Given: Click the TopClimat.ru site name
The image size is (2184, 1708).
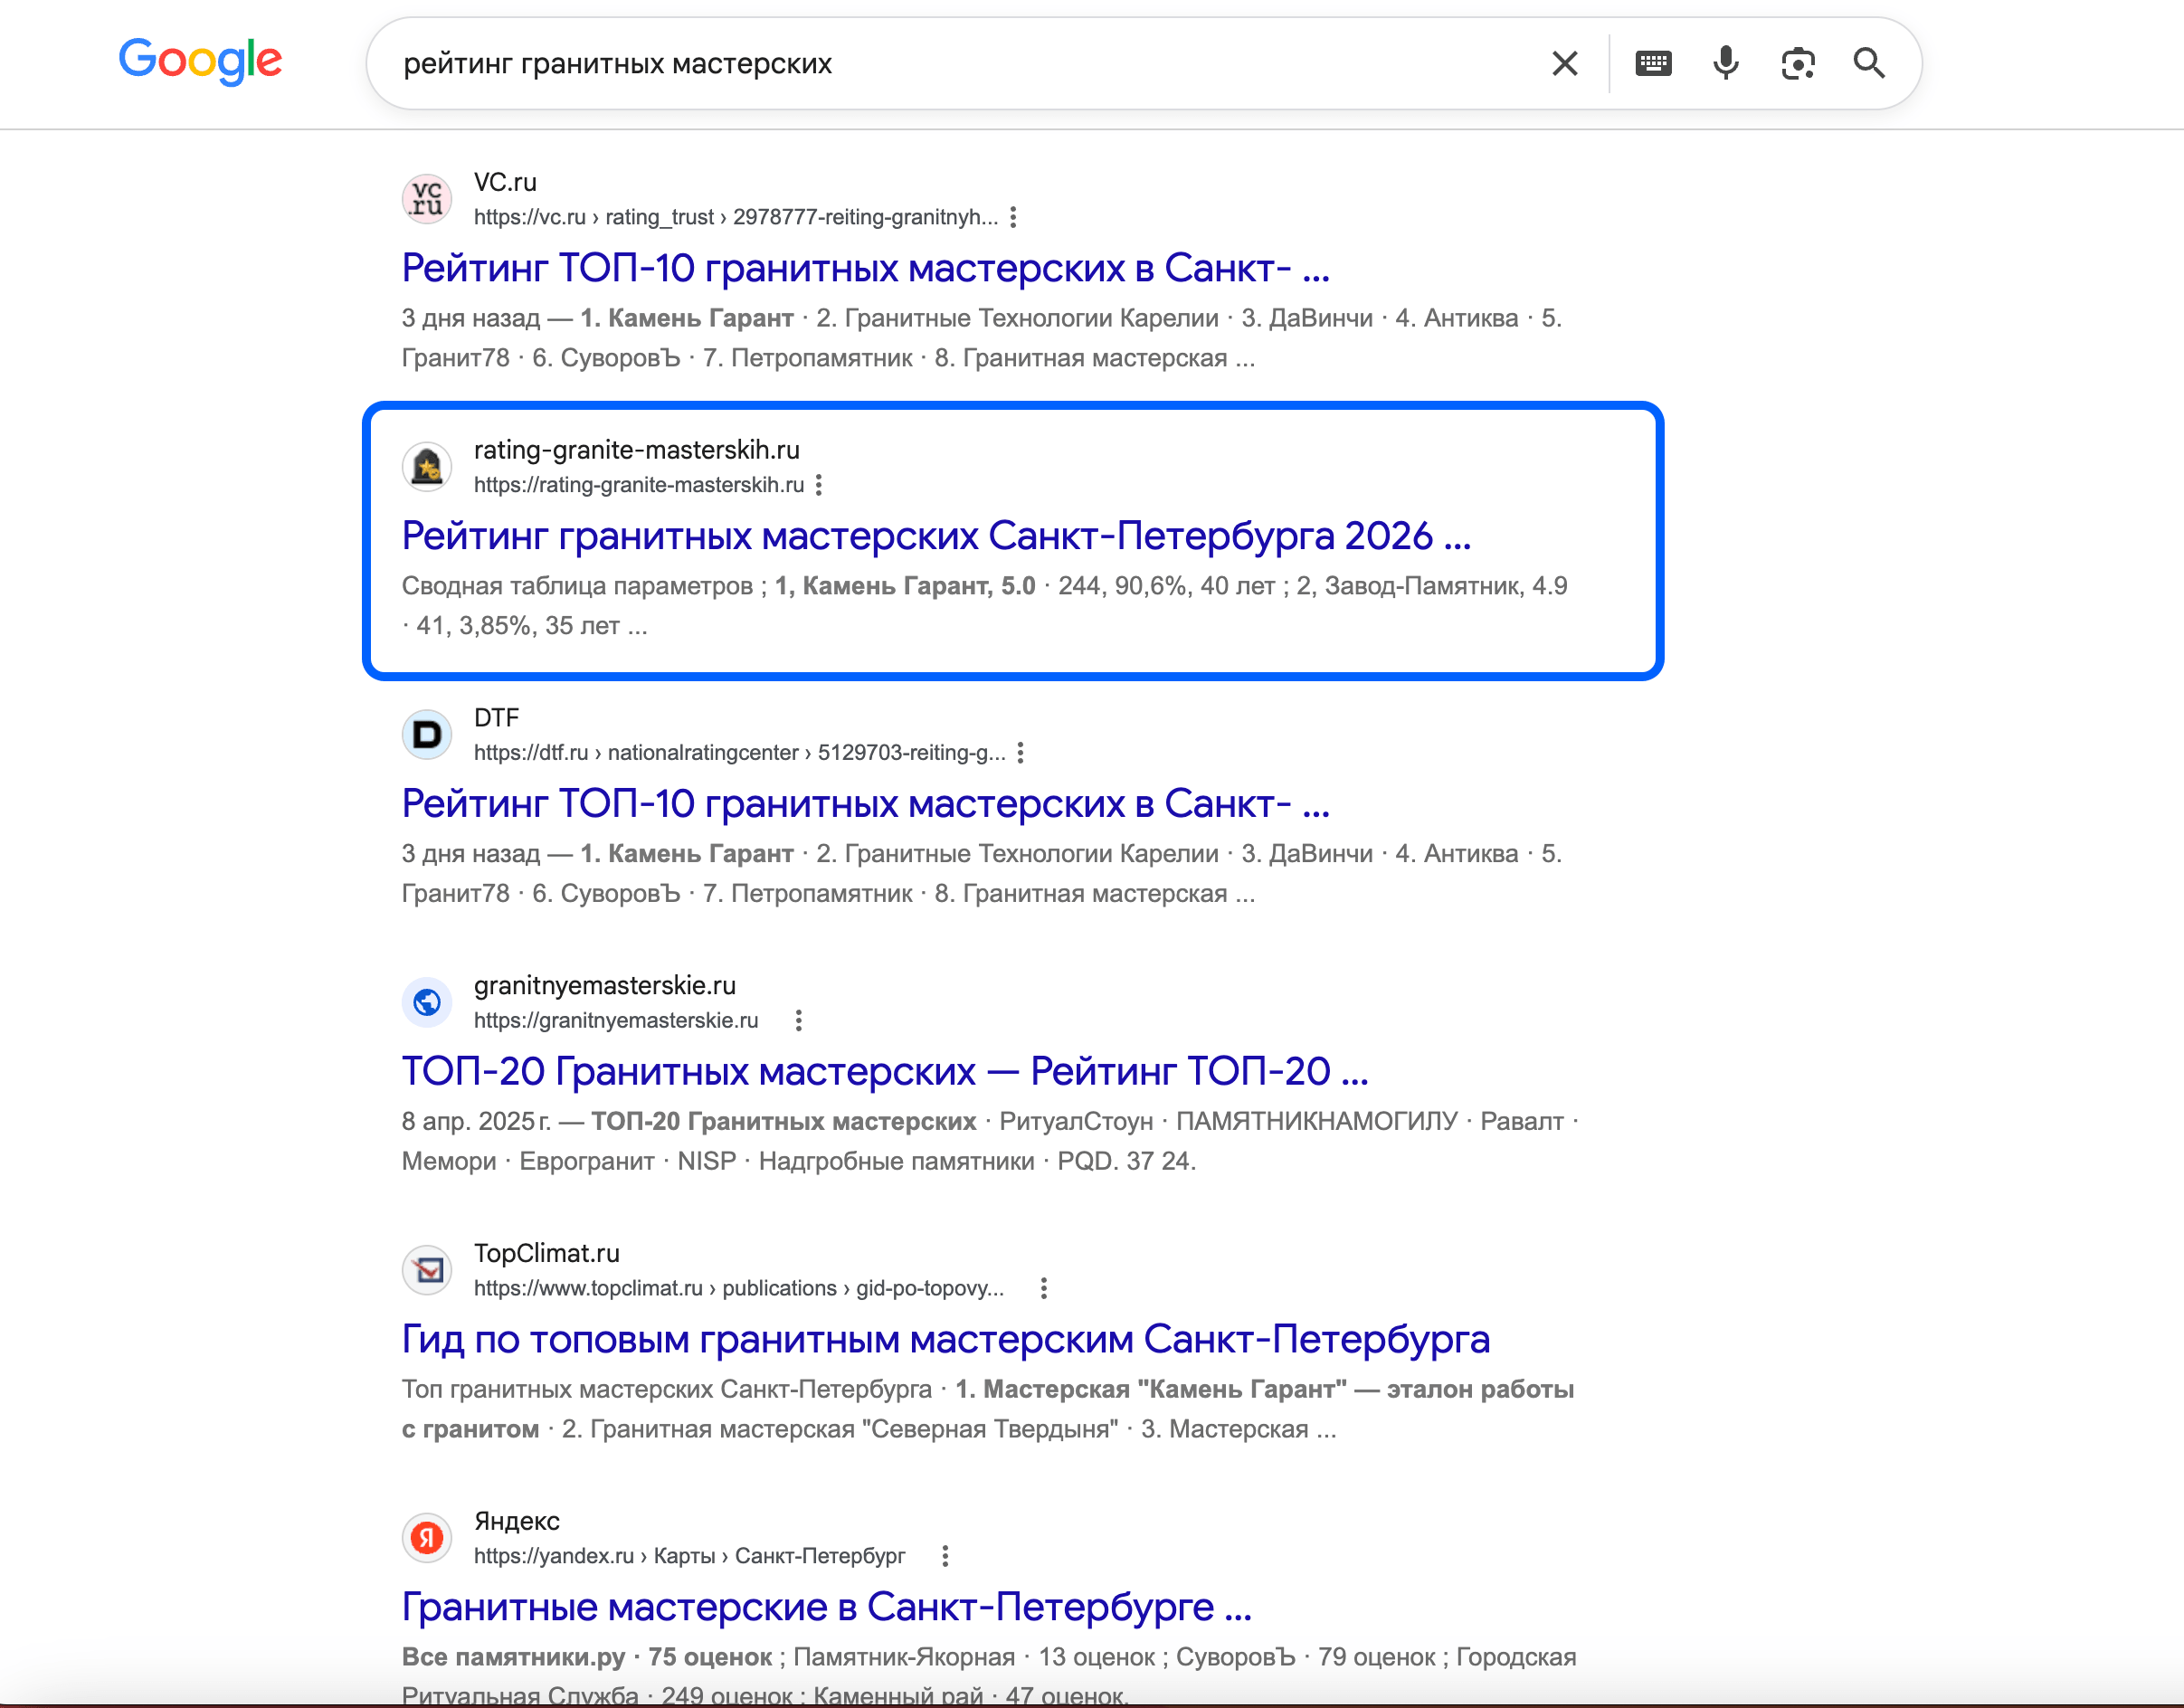Looking at the screenshot, I should pyautogui.click(x=546, y=1255).
